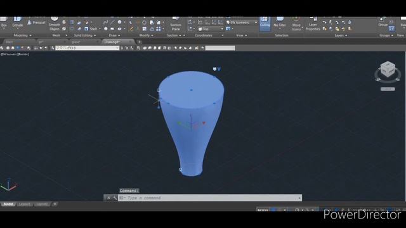
Task: Open the command line history arrow
Action: point(299,198)
